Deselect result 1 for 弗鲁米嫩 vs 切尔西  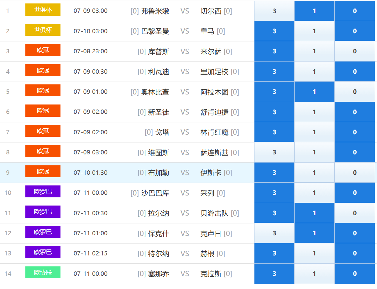point(314,11)
